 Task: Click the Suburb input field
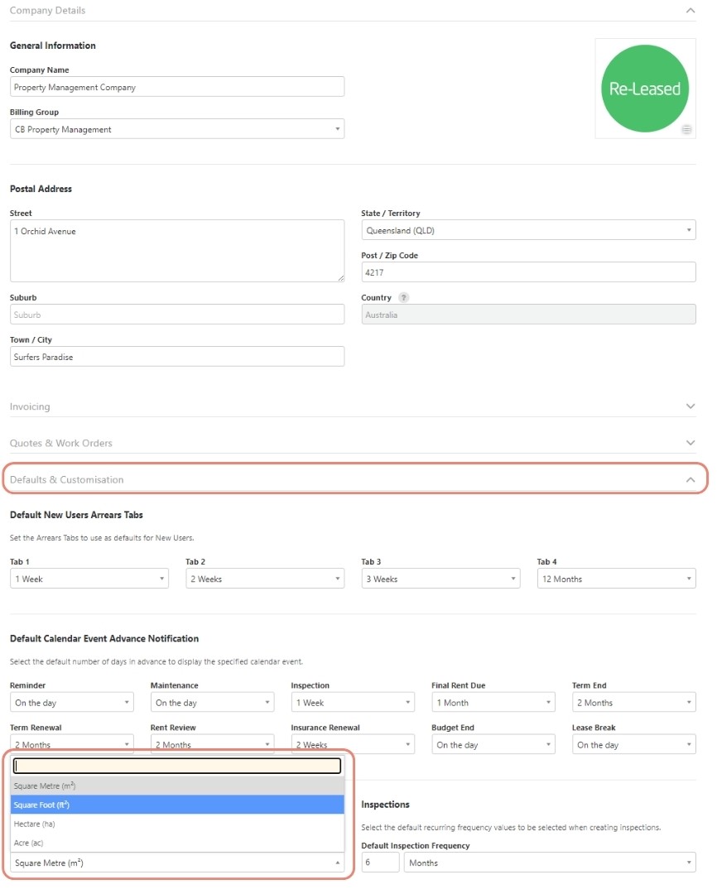tap(177, 315)
